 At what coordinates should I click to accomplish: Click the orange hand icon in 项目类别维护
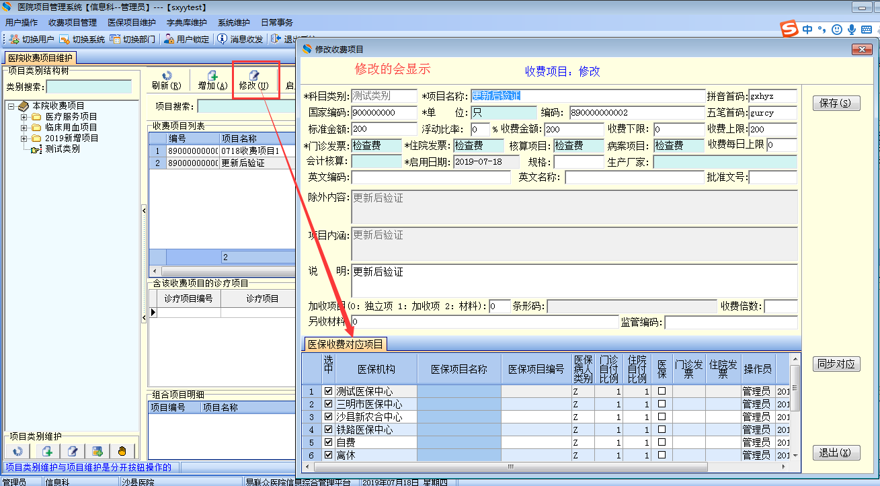[x=122, y=451]
